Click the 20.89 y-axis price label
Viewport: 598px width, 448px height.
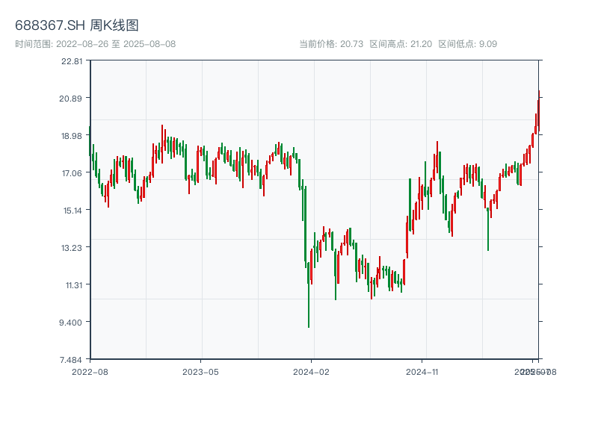73,99
